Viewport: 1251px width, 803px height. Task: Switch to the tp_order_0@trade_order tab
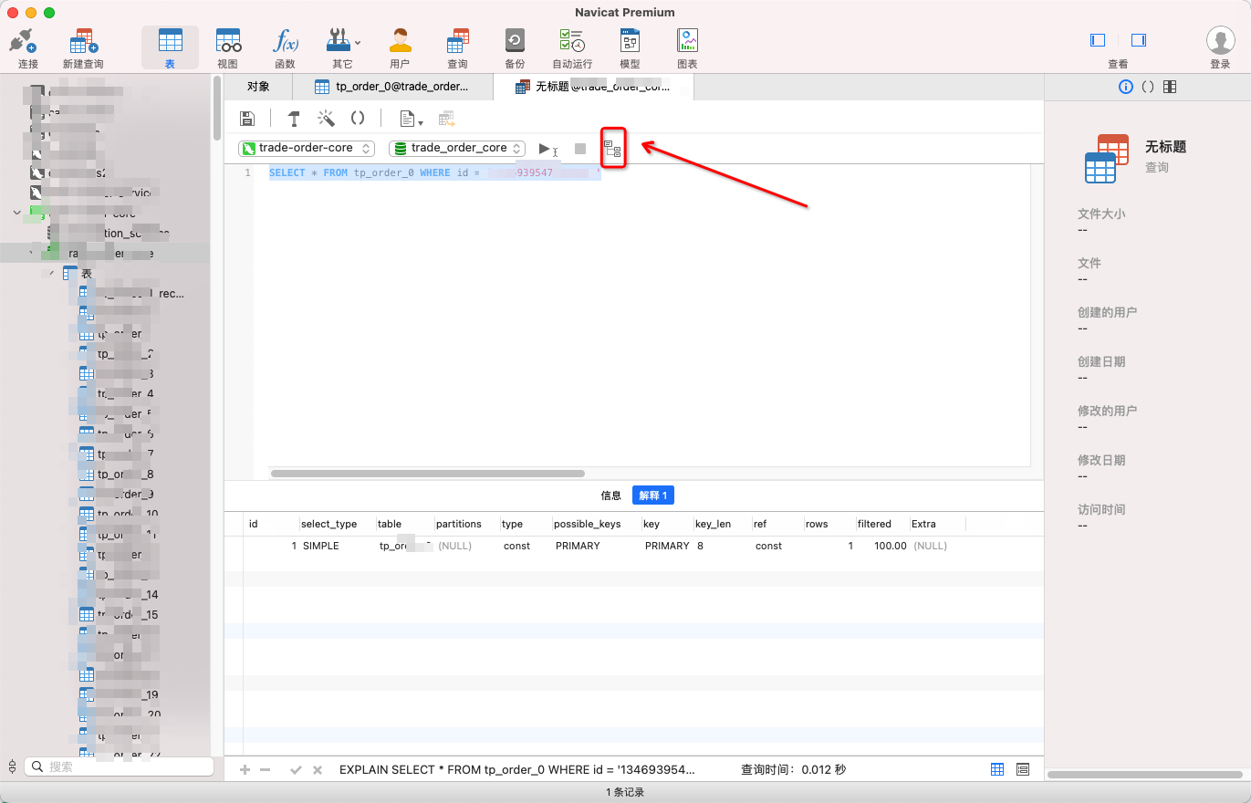point(392,87)
